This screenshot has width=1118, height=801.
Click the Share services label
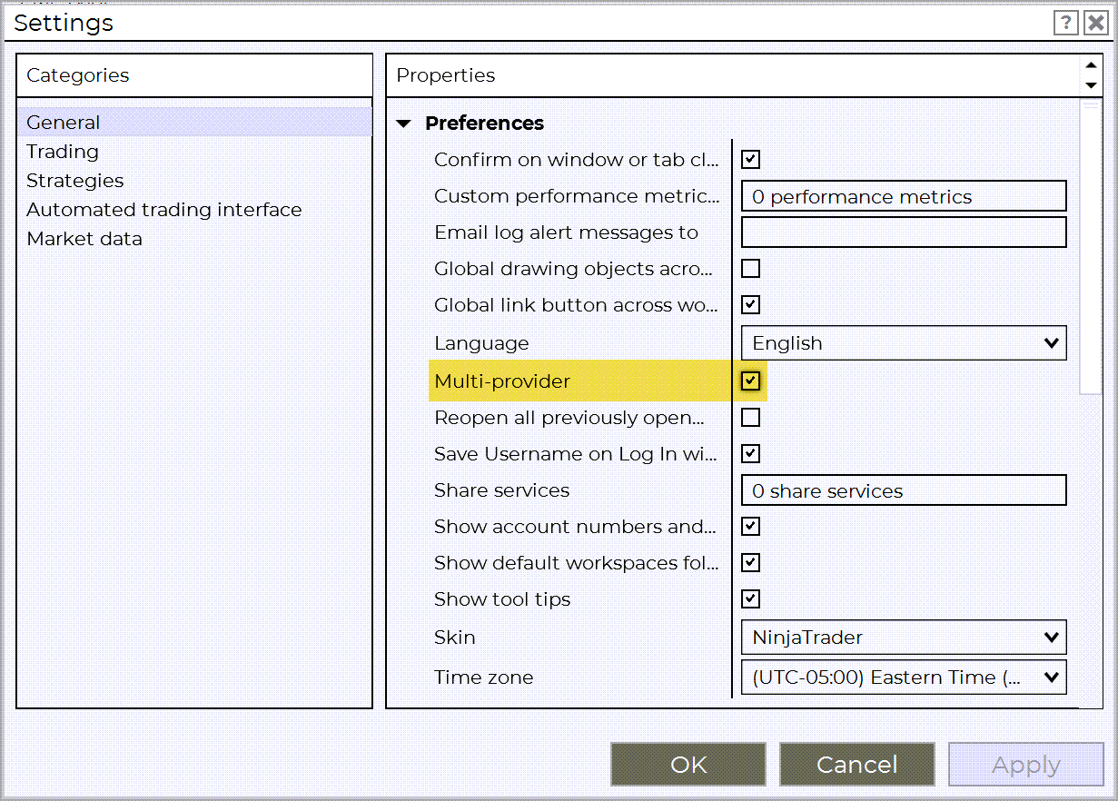pos(501,490)
